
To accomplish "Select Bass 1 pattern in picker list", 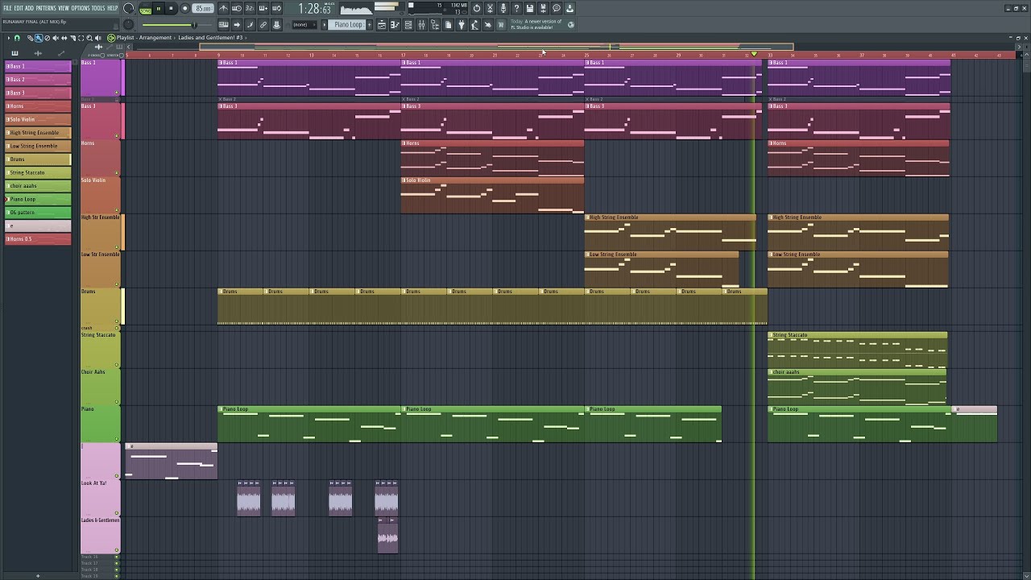I will tap(38, 66).
